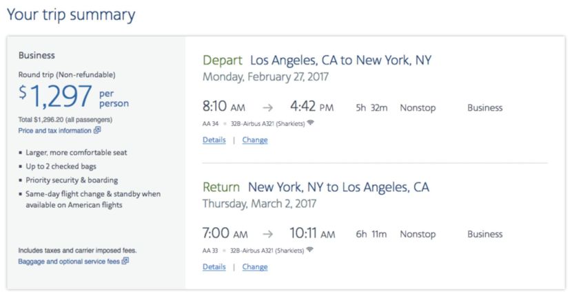The width and height of the screenshot is (572, 298).
Task: Open Details for the return flight
Action: [214, 267]
